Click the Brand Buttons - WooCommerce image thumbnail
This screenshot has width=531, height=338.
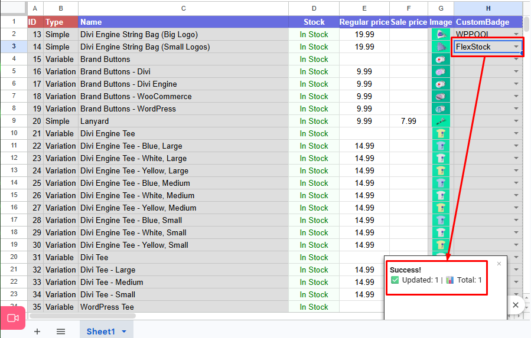pos(441,96)
